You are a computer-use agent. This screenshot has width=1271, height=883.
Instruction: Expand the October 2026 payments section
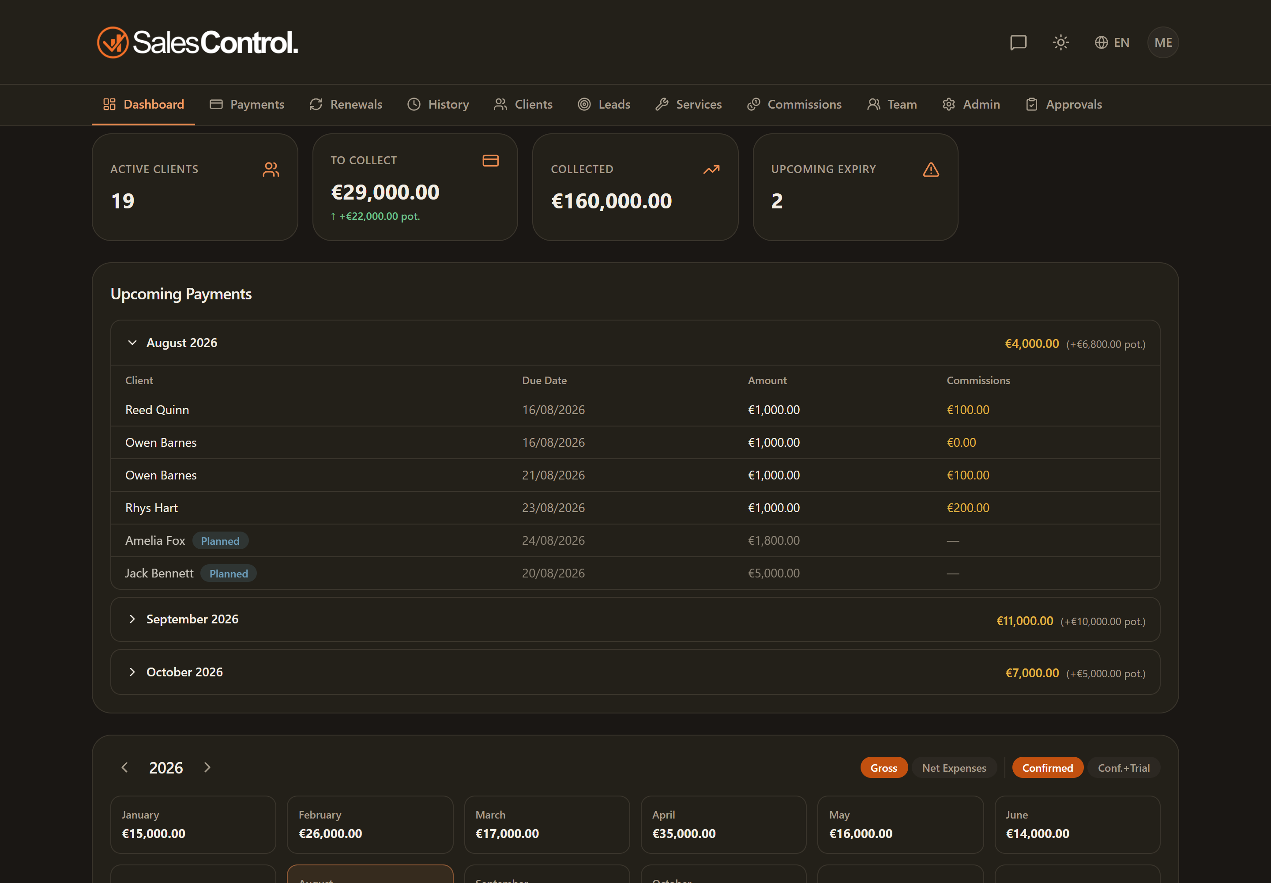(635, 672)
